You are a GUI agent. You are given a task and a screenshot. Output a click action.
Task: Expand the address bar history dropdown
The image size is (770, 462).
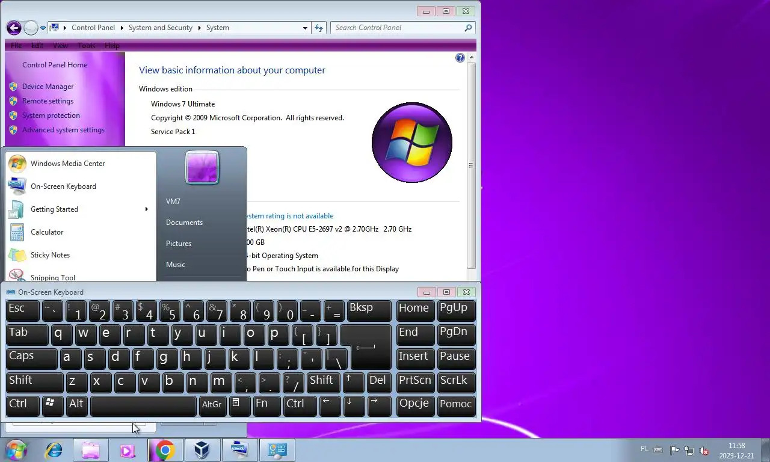305,28
